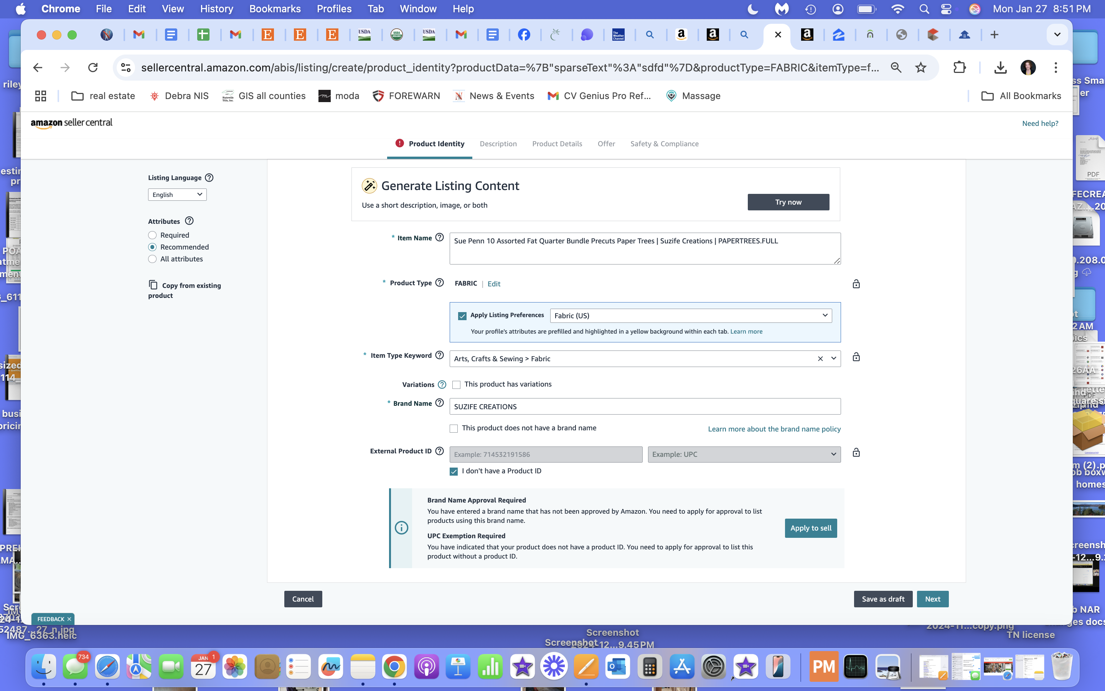The width and height of the screenshot is (1105, 691).
Task: Click the Variations help icon
Action: click(442, 384)
